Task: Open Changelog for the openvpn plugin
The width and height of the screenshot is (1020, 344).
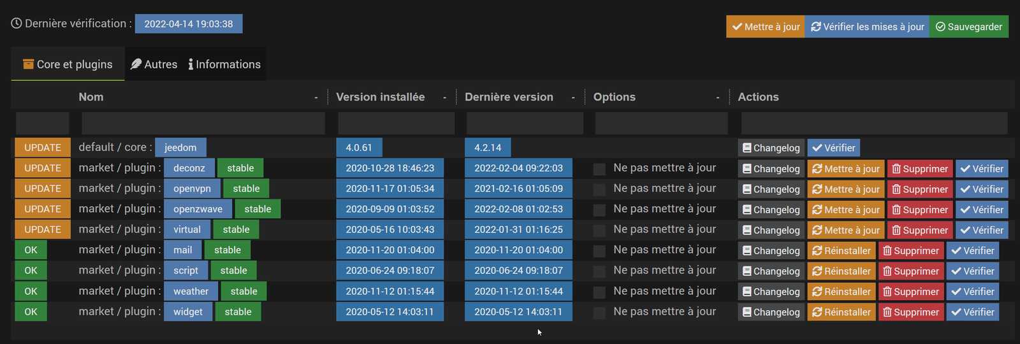Action: (771, 189)
